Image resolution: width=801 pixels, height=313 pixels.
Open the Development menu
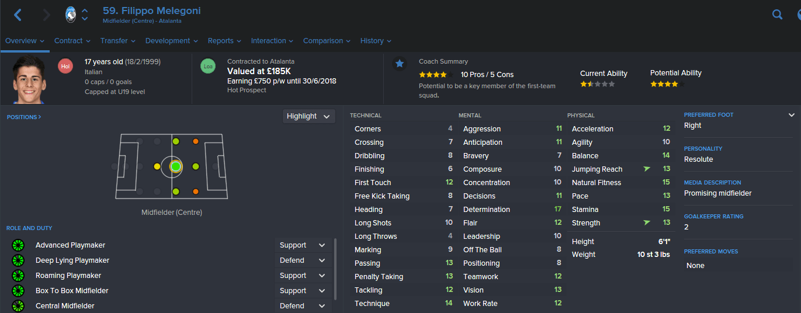click(x=172, y=41)
